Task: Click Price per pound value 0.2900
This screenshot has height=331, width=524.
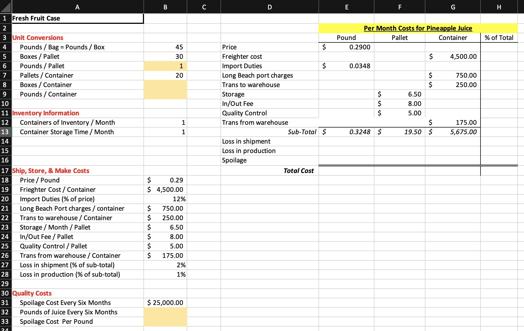Action: (x=346, y=47)
